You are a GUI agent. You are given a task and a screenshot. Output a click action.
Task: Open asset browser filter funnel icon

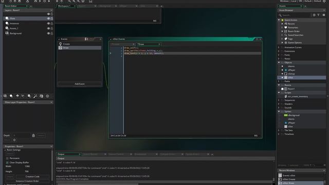coord(319,15)
